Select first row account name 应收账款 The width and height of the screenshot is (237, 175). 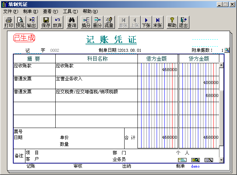point(97,70)
